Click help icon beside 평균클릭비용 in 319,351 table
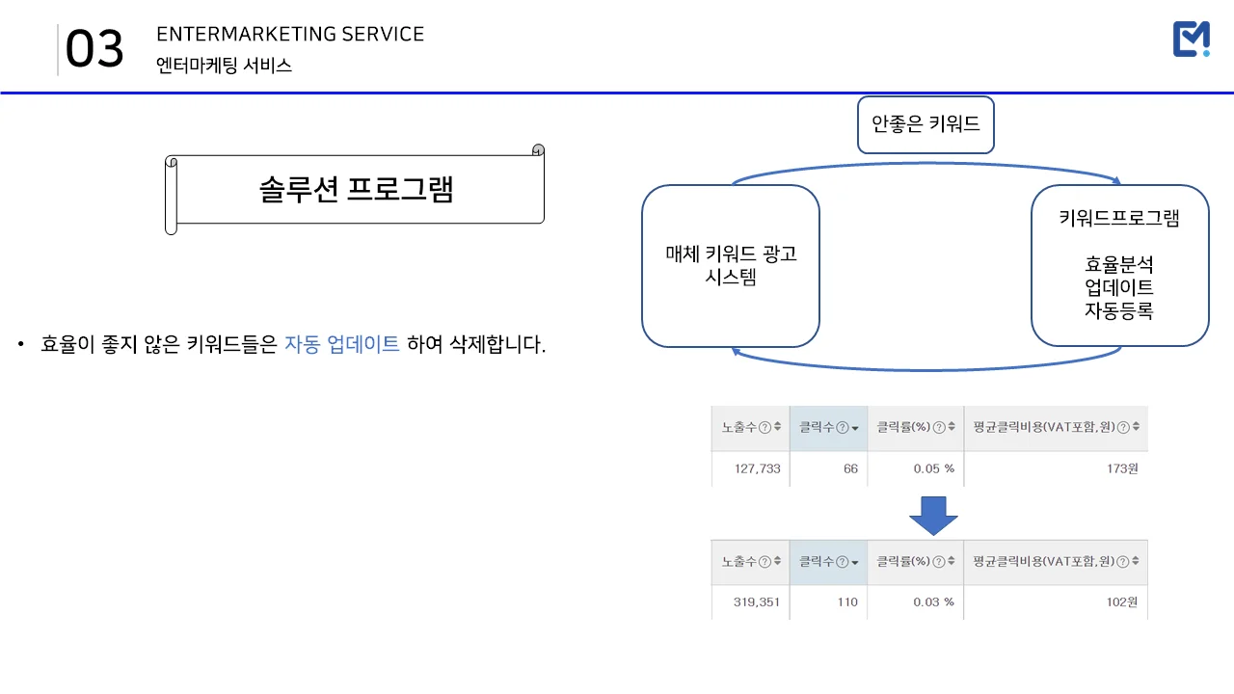Image resolution: width=1234 pixels, height=694 pixels. click(1123, 561)
